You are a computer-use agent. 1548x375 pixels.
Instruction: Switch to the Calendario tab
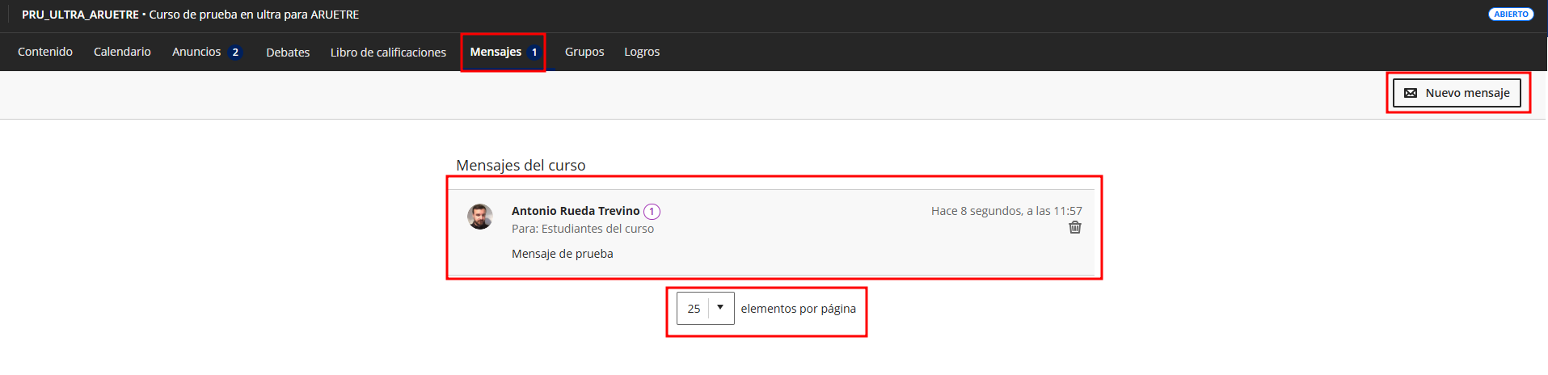click(122, 52)
